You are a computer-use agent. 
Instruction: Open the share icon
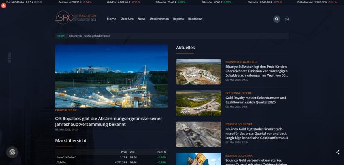(337, 152)
